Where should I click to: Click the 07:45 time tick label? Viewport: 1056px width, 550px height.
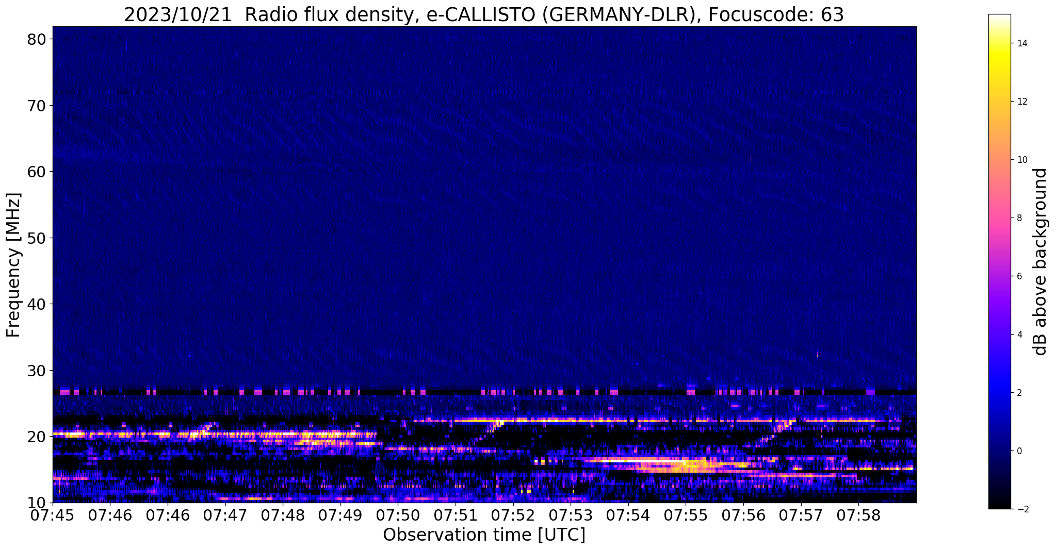pos(53,515)
